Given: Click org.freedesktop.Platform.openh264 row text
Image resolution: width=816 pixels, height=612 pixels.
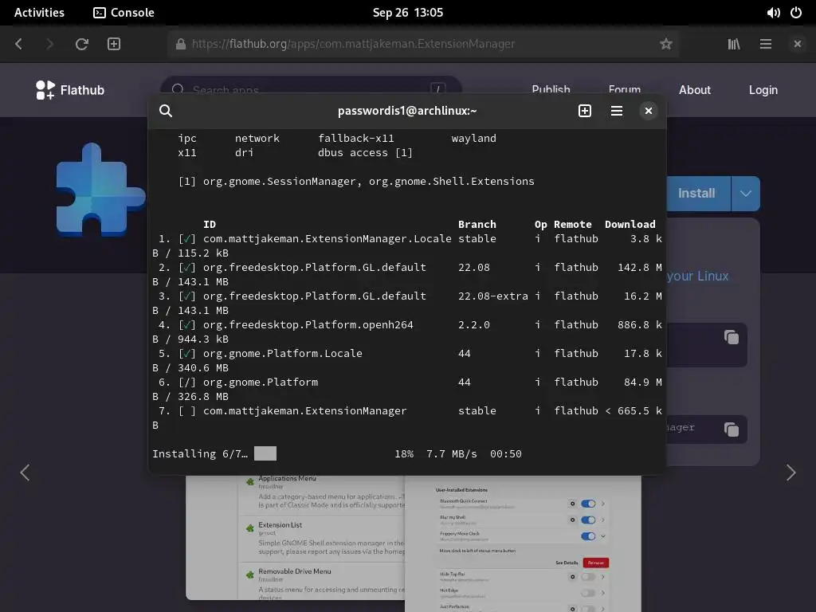Looking at the screenshot, I should pyautogui.click(x=308, y=325).
